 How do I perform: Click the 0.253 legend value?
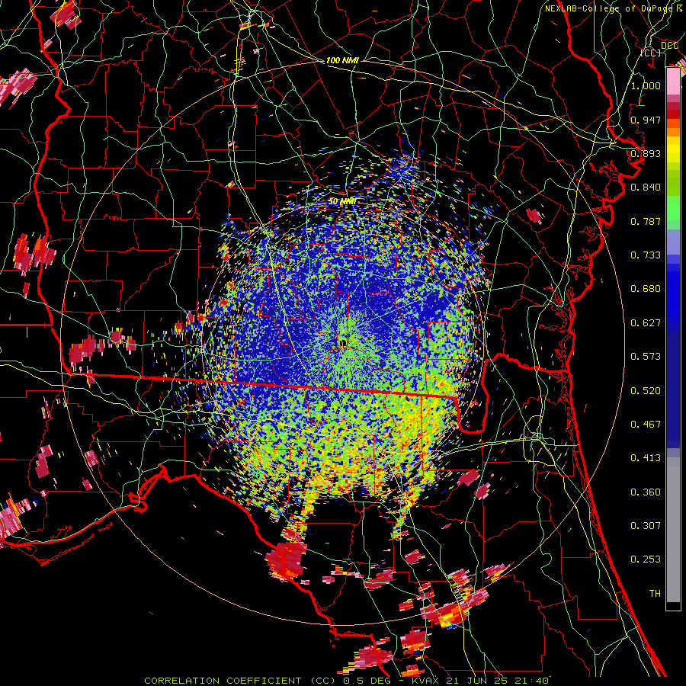tap(646, 559)
